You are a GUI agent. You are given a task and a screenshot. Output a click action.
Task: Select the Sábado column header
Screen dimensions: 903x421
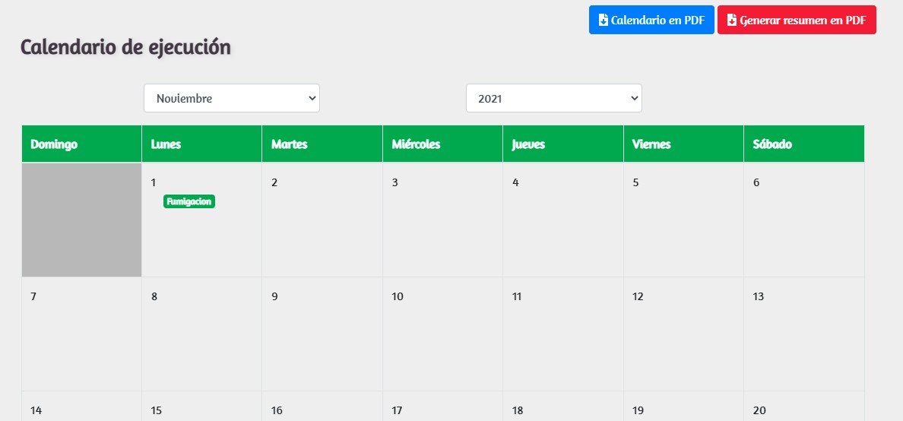click(x=803, y=144)
